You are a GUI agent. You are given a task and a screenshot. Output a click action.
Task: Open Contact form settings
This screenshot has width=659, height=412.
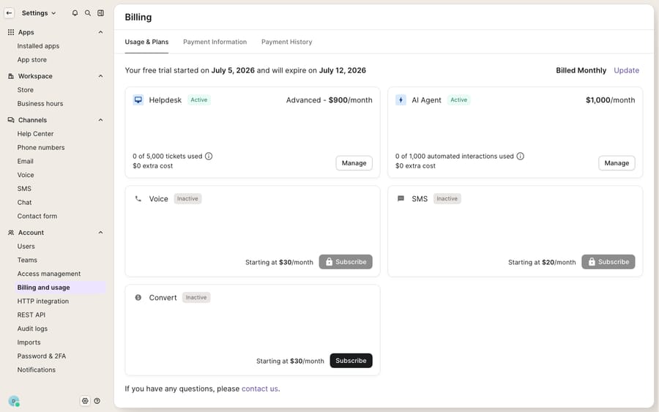(x=37, y=217)
